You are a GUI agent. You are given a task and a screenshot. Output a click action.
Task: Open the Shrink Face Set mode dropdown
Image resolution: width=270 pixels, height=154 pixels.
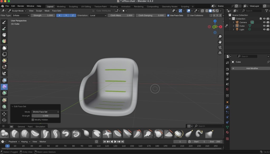coord(45,112)
